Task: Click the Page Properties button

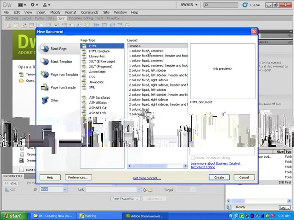Action: click(x=125, y=199)
